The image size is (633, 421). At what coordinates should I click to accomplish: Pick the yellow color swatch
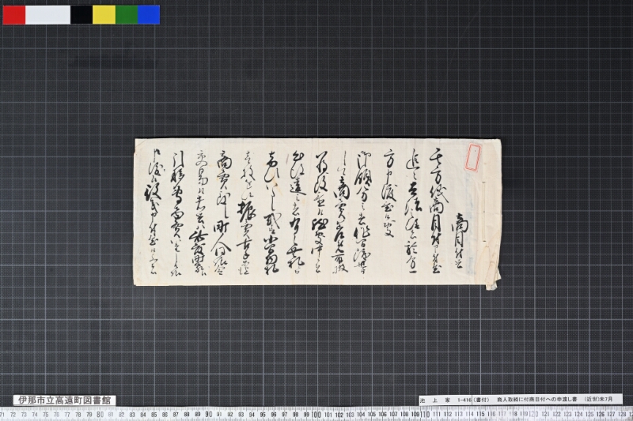click(x=104, y=14)
